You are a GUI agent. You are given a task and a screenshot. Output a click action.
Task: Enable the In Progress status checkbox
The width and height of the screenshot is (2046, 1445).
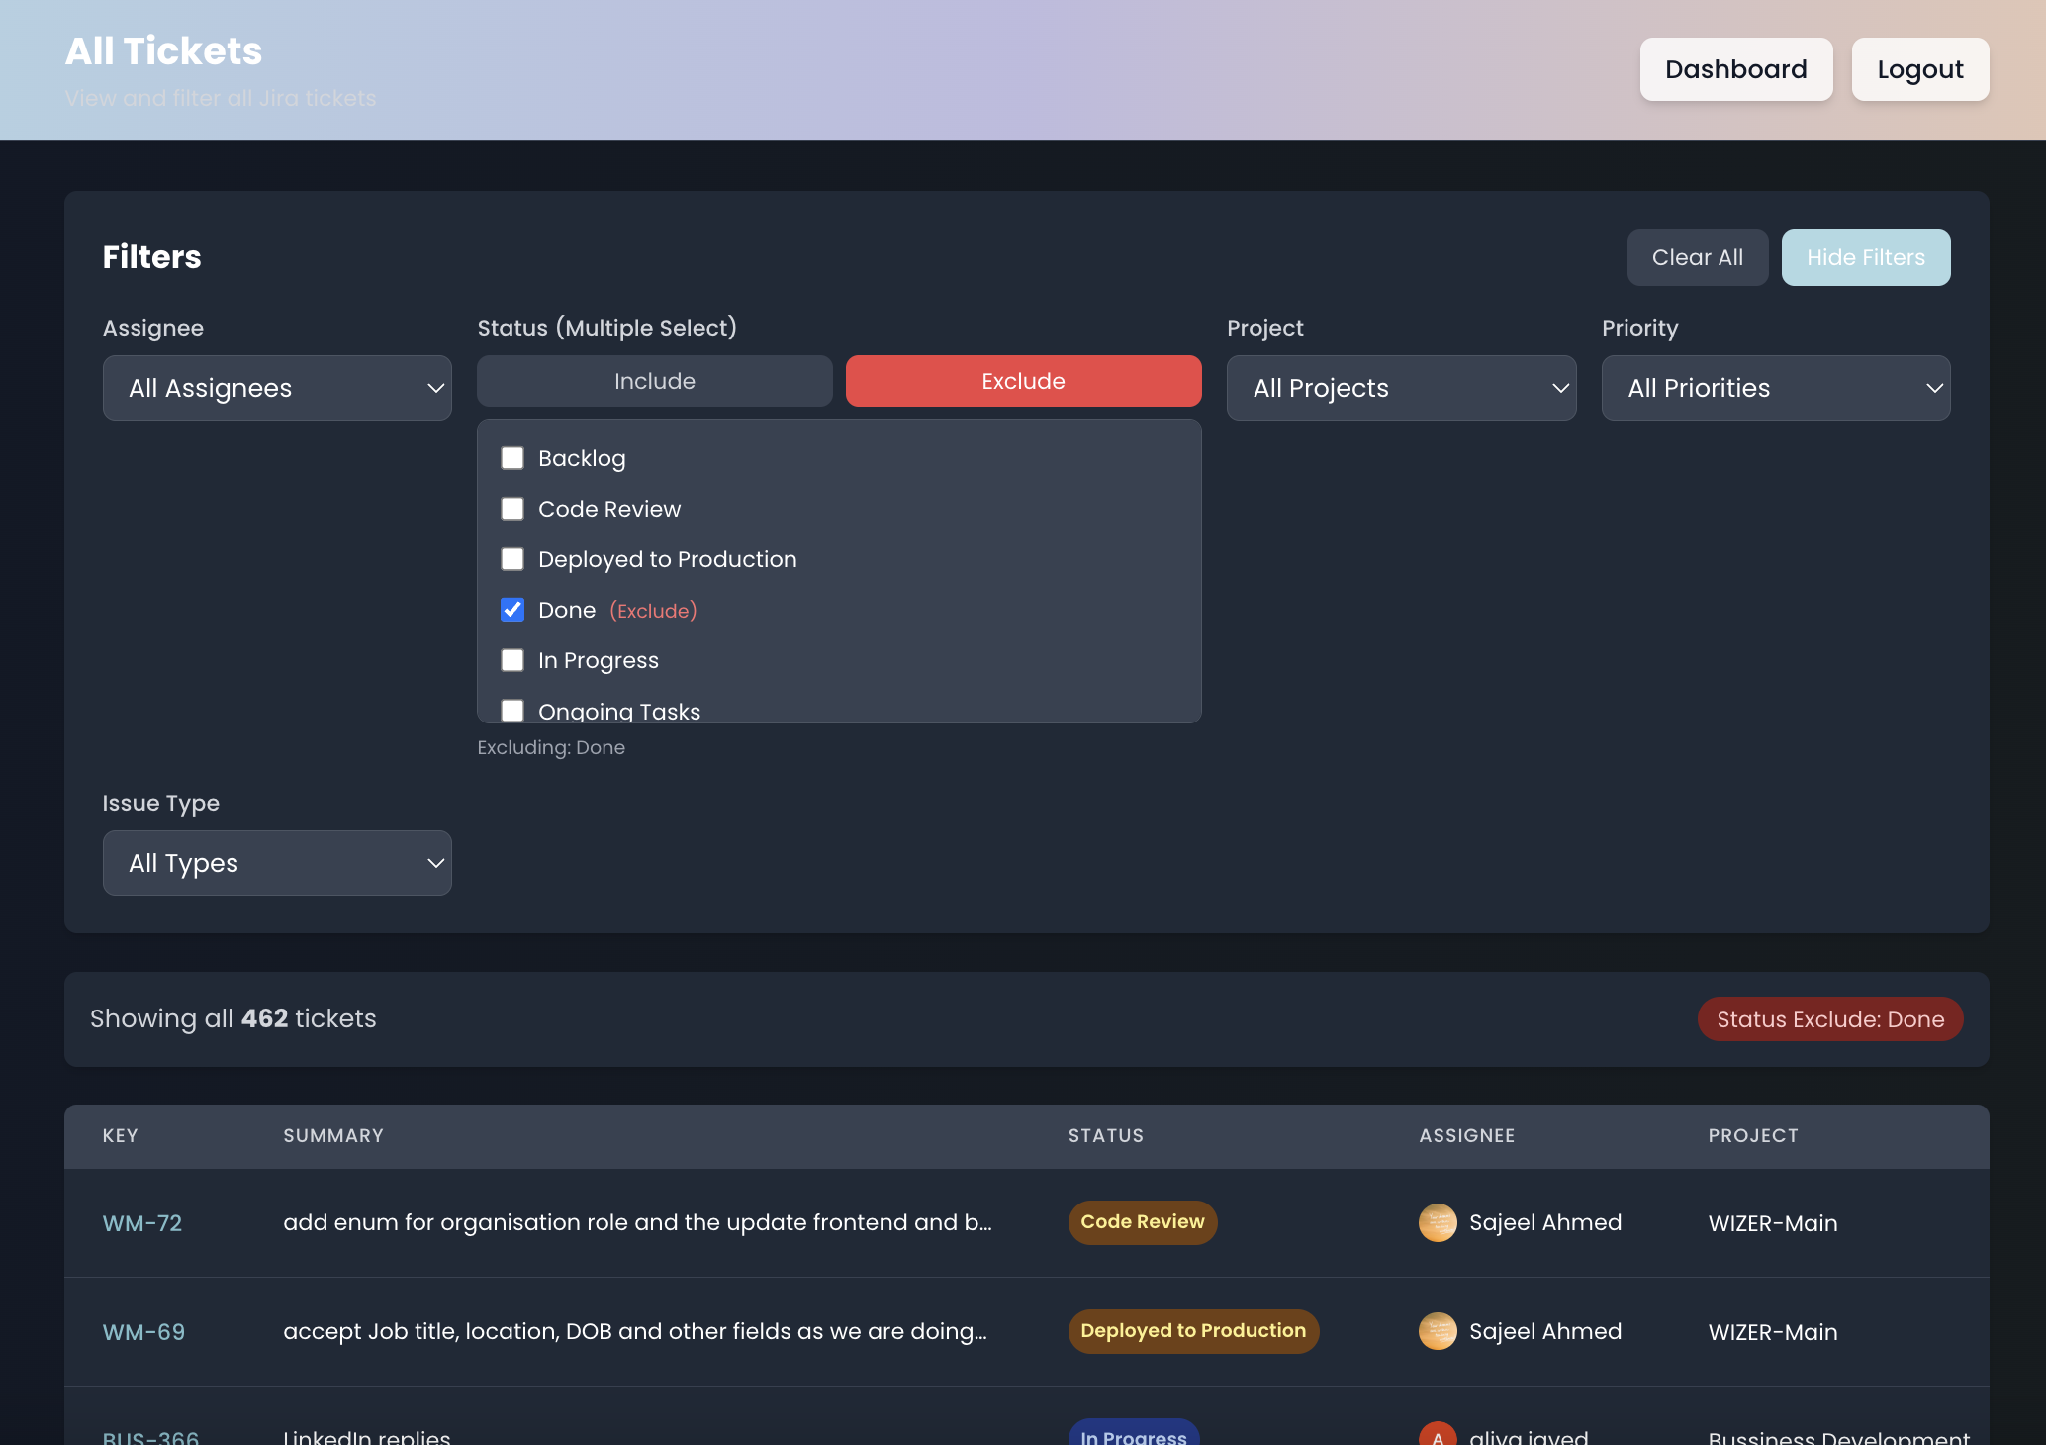tap(512, 660)
